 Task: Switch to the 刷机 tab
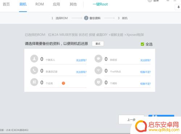click(23, 4)
